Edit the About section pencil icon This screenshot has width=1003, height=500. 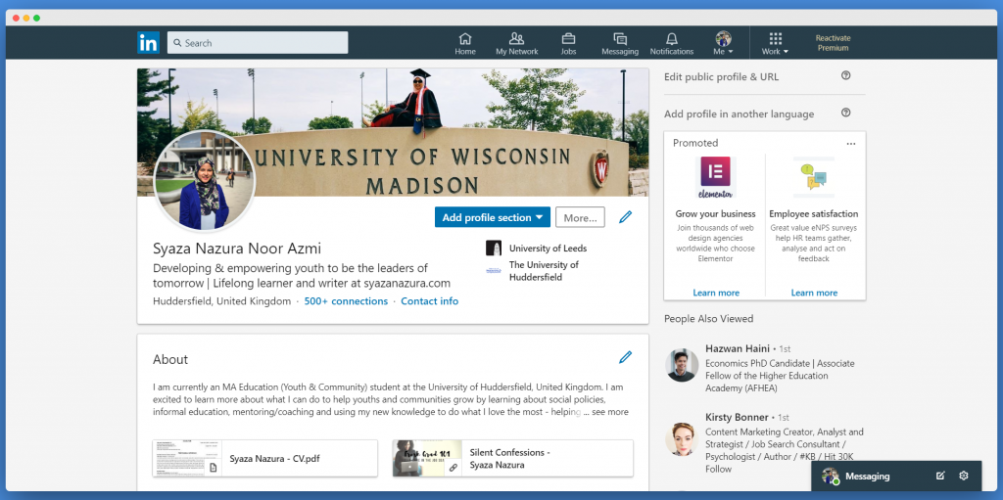626,357
